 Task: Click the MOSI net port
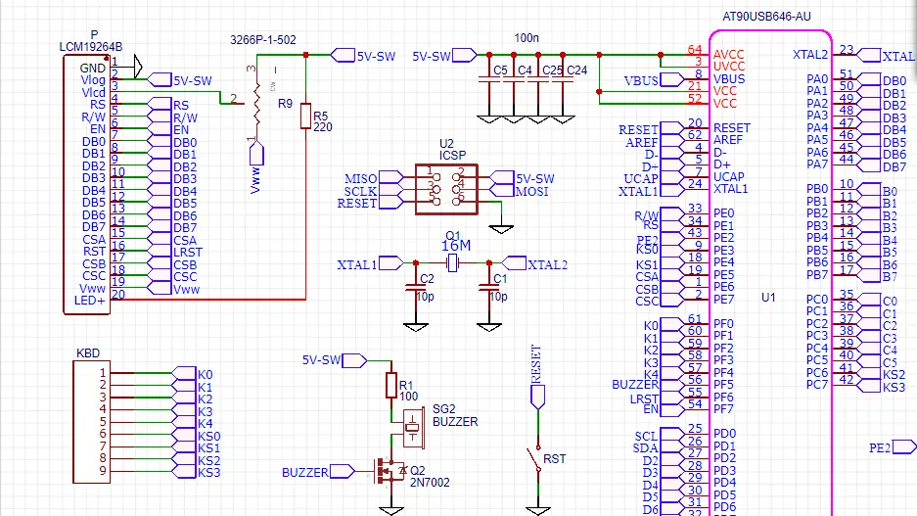pos(502,190)
